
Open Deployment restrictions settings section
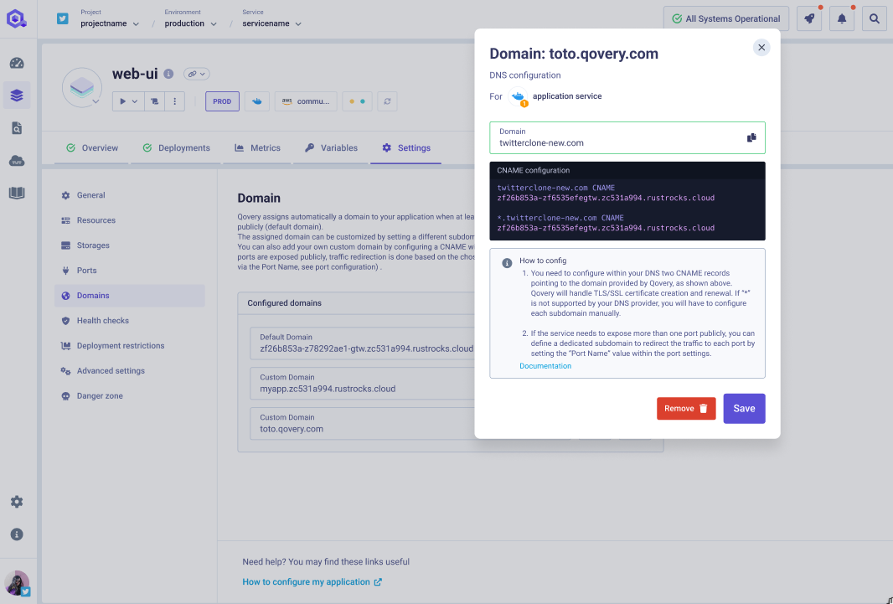130,345
